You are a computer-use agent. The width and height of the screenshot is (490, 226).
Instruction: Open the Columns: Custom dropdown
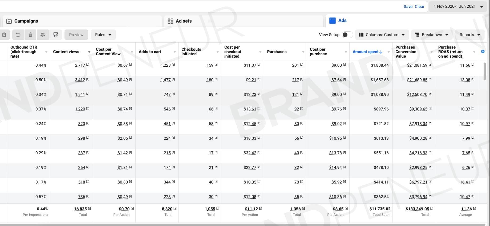[x=382, y=35]
